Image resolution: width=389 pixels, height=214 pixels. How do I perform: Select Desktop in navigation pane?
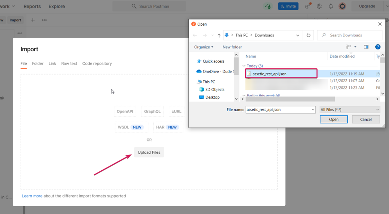[209, 97]
